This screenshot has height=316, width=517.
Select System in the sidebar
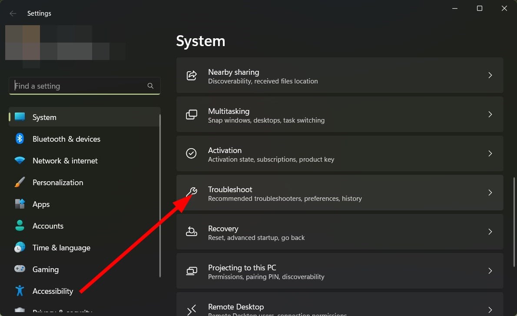[x=44, y=117]
